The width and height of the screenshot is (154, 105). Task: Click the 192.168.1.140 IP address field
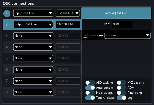tap(68, 24)
